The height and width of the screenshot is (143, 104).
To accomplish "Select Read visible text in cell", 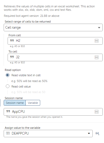I will 8,75.
